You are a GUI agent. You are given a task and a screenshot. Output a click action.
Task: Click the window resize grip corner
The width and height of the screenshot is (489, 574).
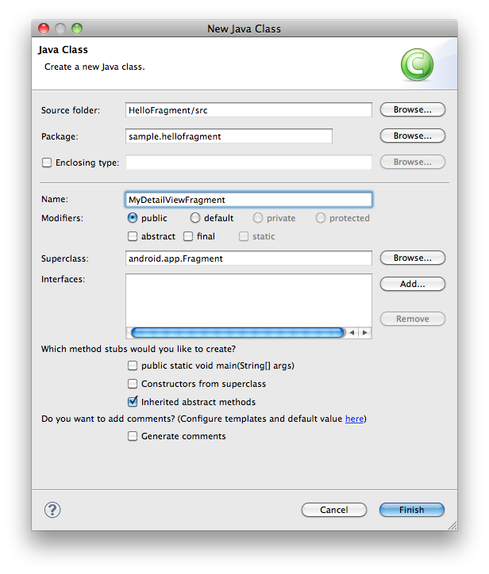point(452,526)
